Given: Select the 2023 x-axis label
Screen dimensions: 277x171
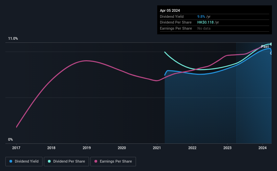Looking at the screenshot, I should (227, 148).
